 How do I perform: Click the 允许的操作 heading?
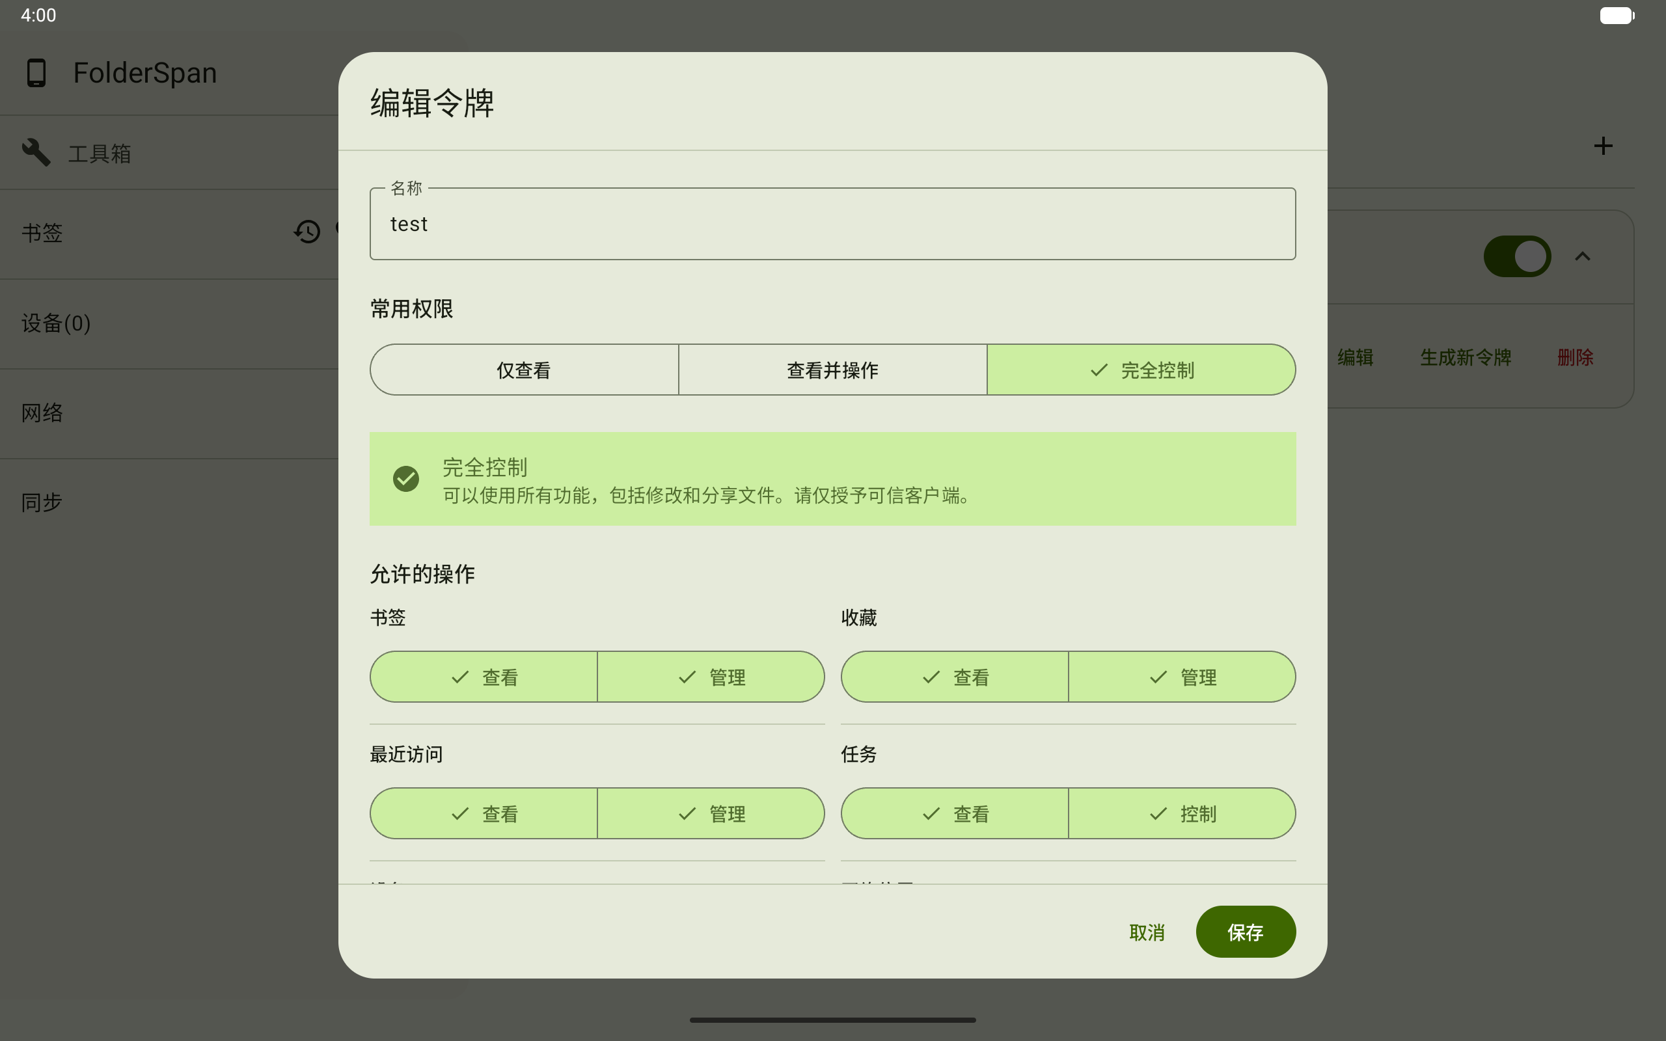(423, 573)
